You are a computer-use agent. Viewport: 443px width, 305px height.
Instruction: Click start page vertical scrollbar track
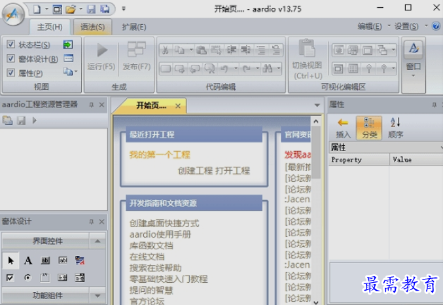pos(316,238)
